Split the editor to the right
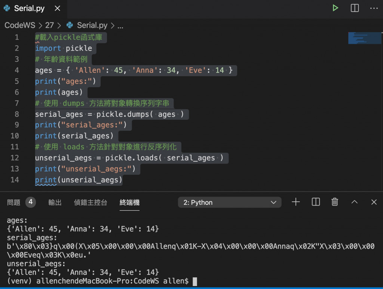The width and height of the screenshot is (383, 289). (x=355, y=8)
